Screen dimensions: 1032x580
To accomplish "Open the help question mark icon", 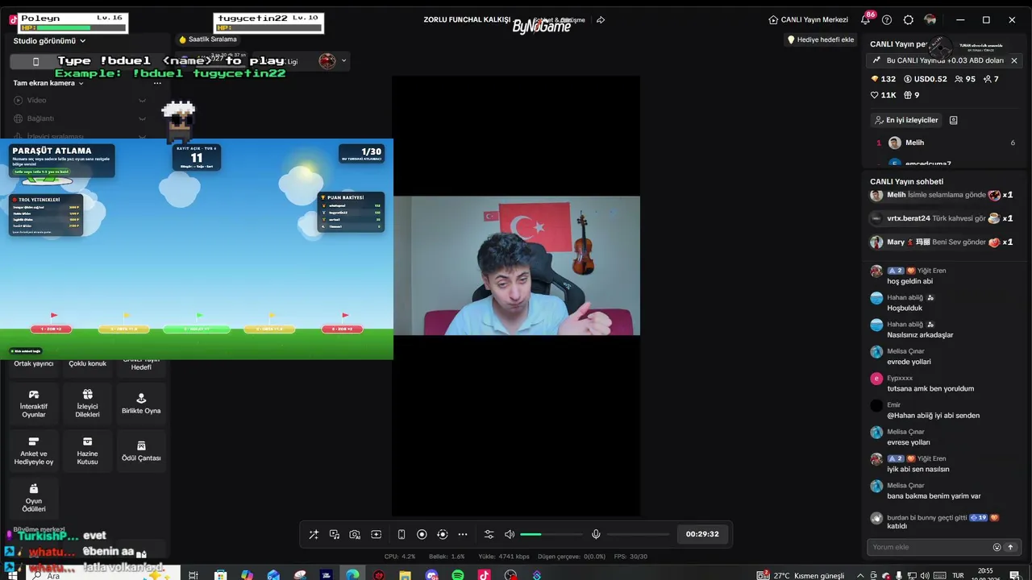I will coord(887,19).
